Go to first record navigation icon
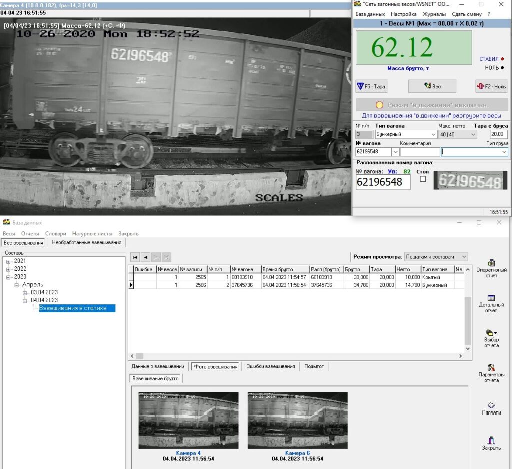Screen dimensions: 512x469 point(135,257)
